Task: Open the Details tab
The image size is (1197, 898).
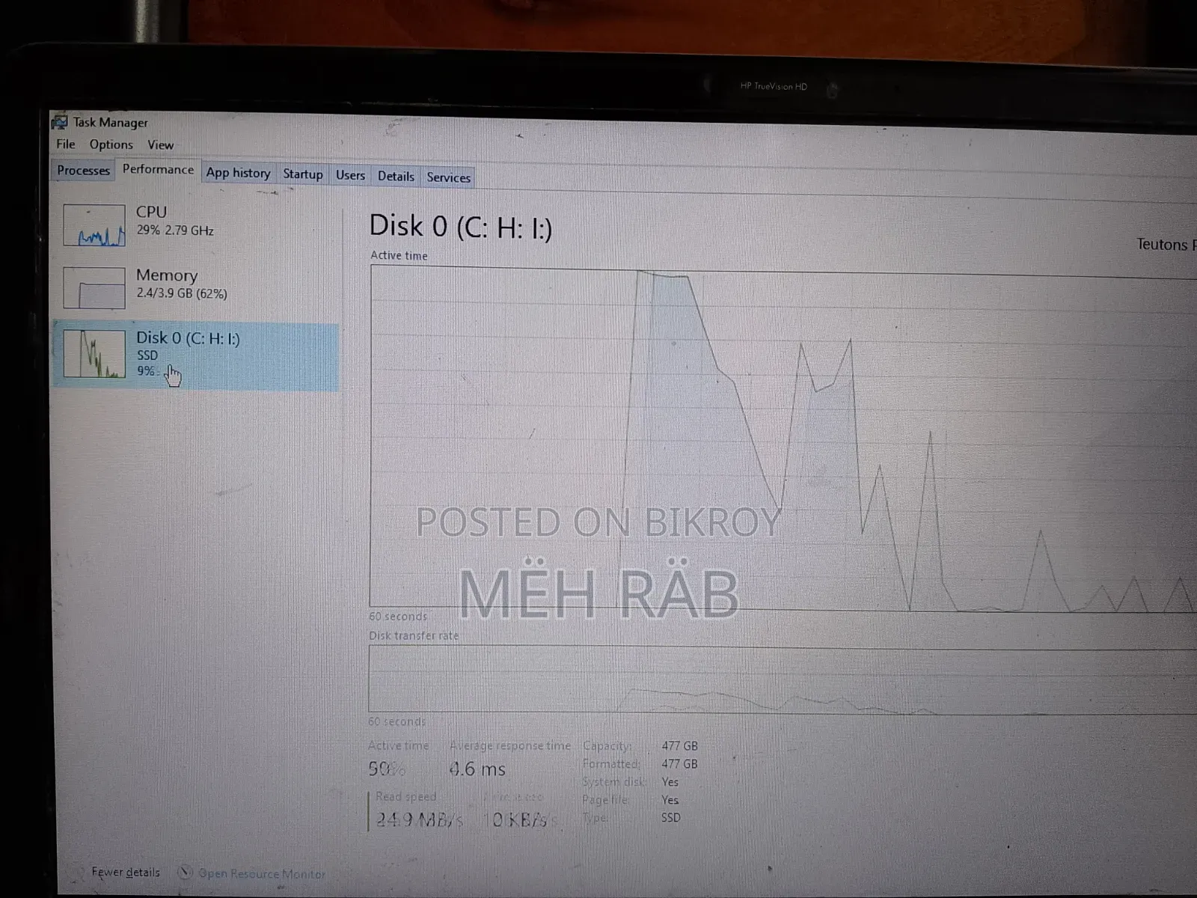Action: pos(396,176)
